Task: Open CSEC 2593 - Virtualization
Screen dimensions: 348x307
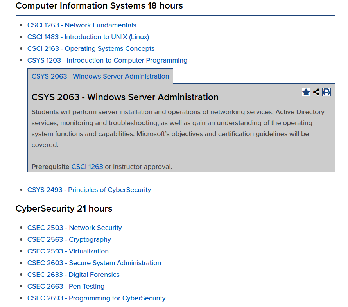Action: [x=68, y=251]
